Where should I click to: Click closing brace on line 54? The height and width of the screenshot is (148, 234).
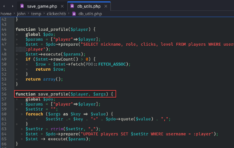17,84
